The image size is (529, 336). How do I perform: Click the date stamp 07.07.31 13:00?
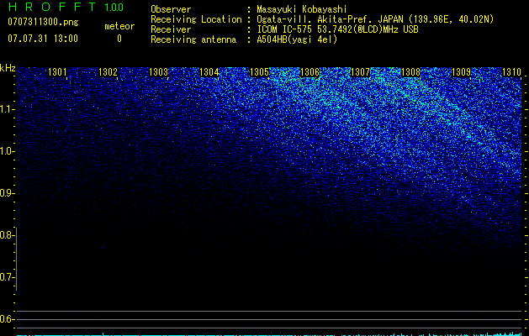click(x=43, y=39)
